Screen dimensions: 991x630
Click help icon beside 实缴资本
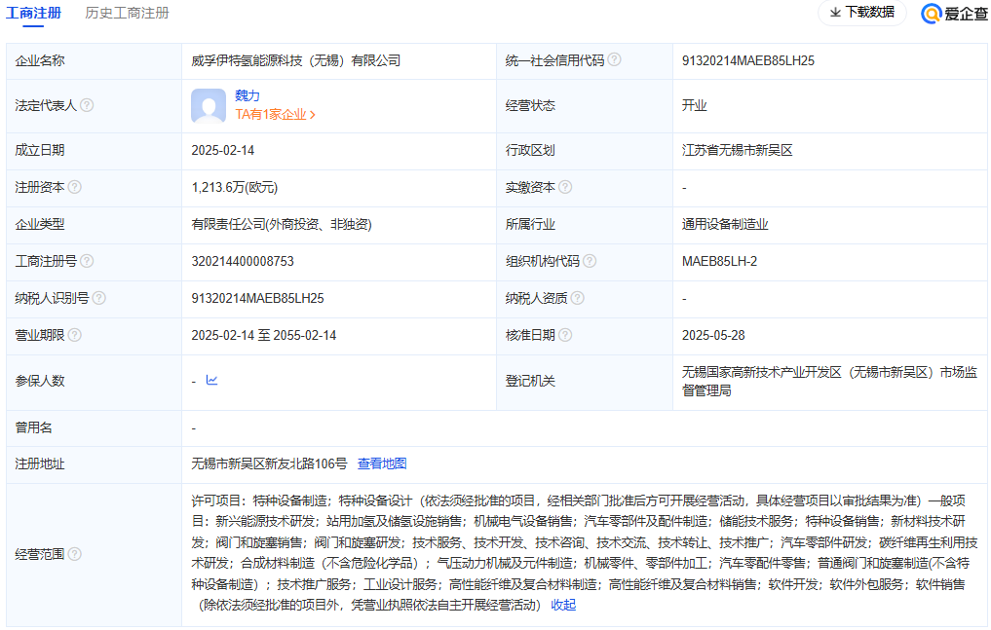565,187
